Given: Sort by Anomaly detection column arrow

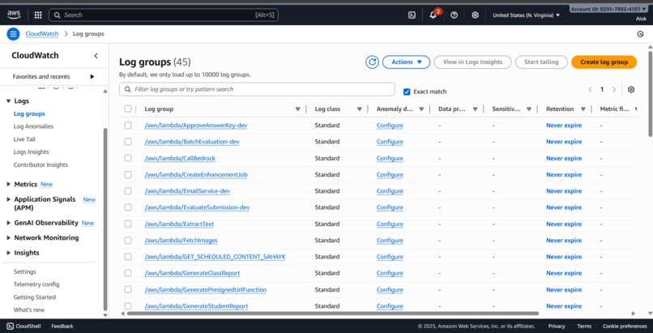Looking at the screenshot, I should pos(421,109).
